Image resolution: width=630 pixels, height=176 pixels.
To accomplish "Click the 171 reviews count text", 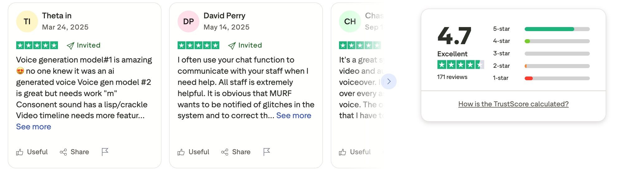I will (452, 77).
